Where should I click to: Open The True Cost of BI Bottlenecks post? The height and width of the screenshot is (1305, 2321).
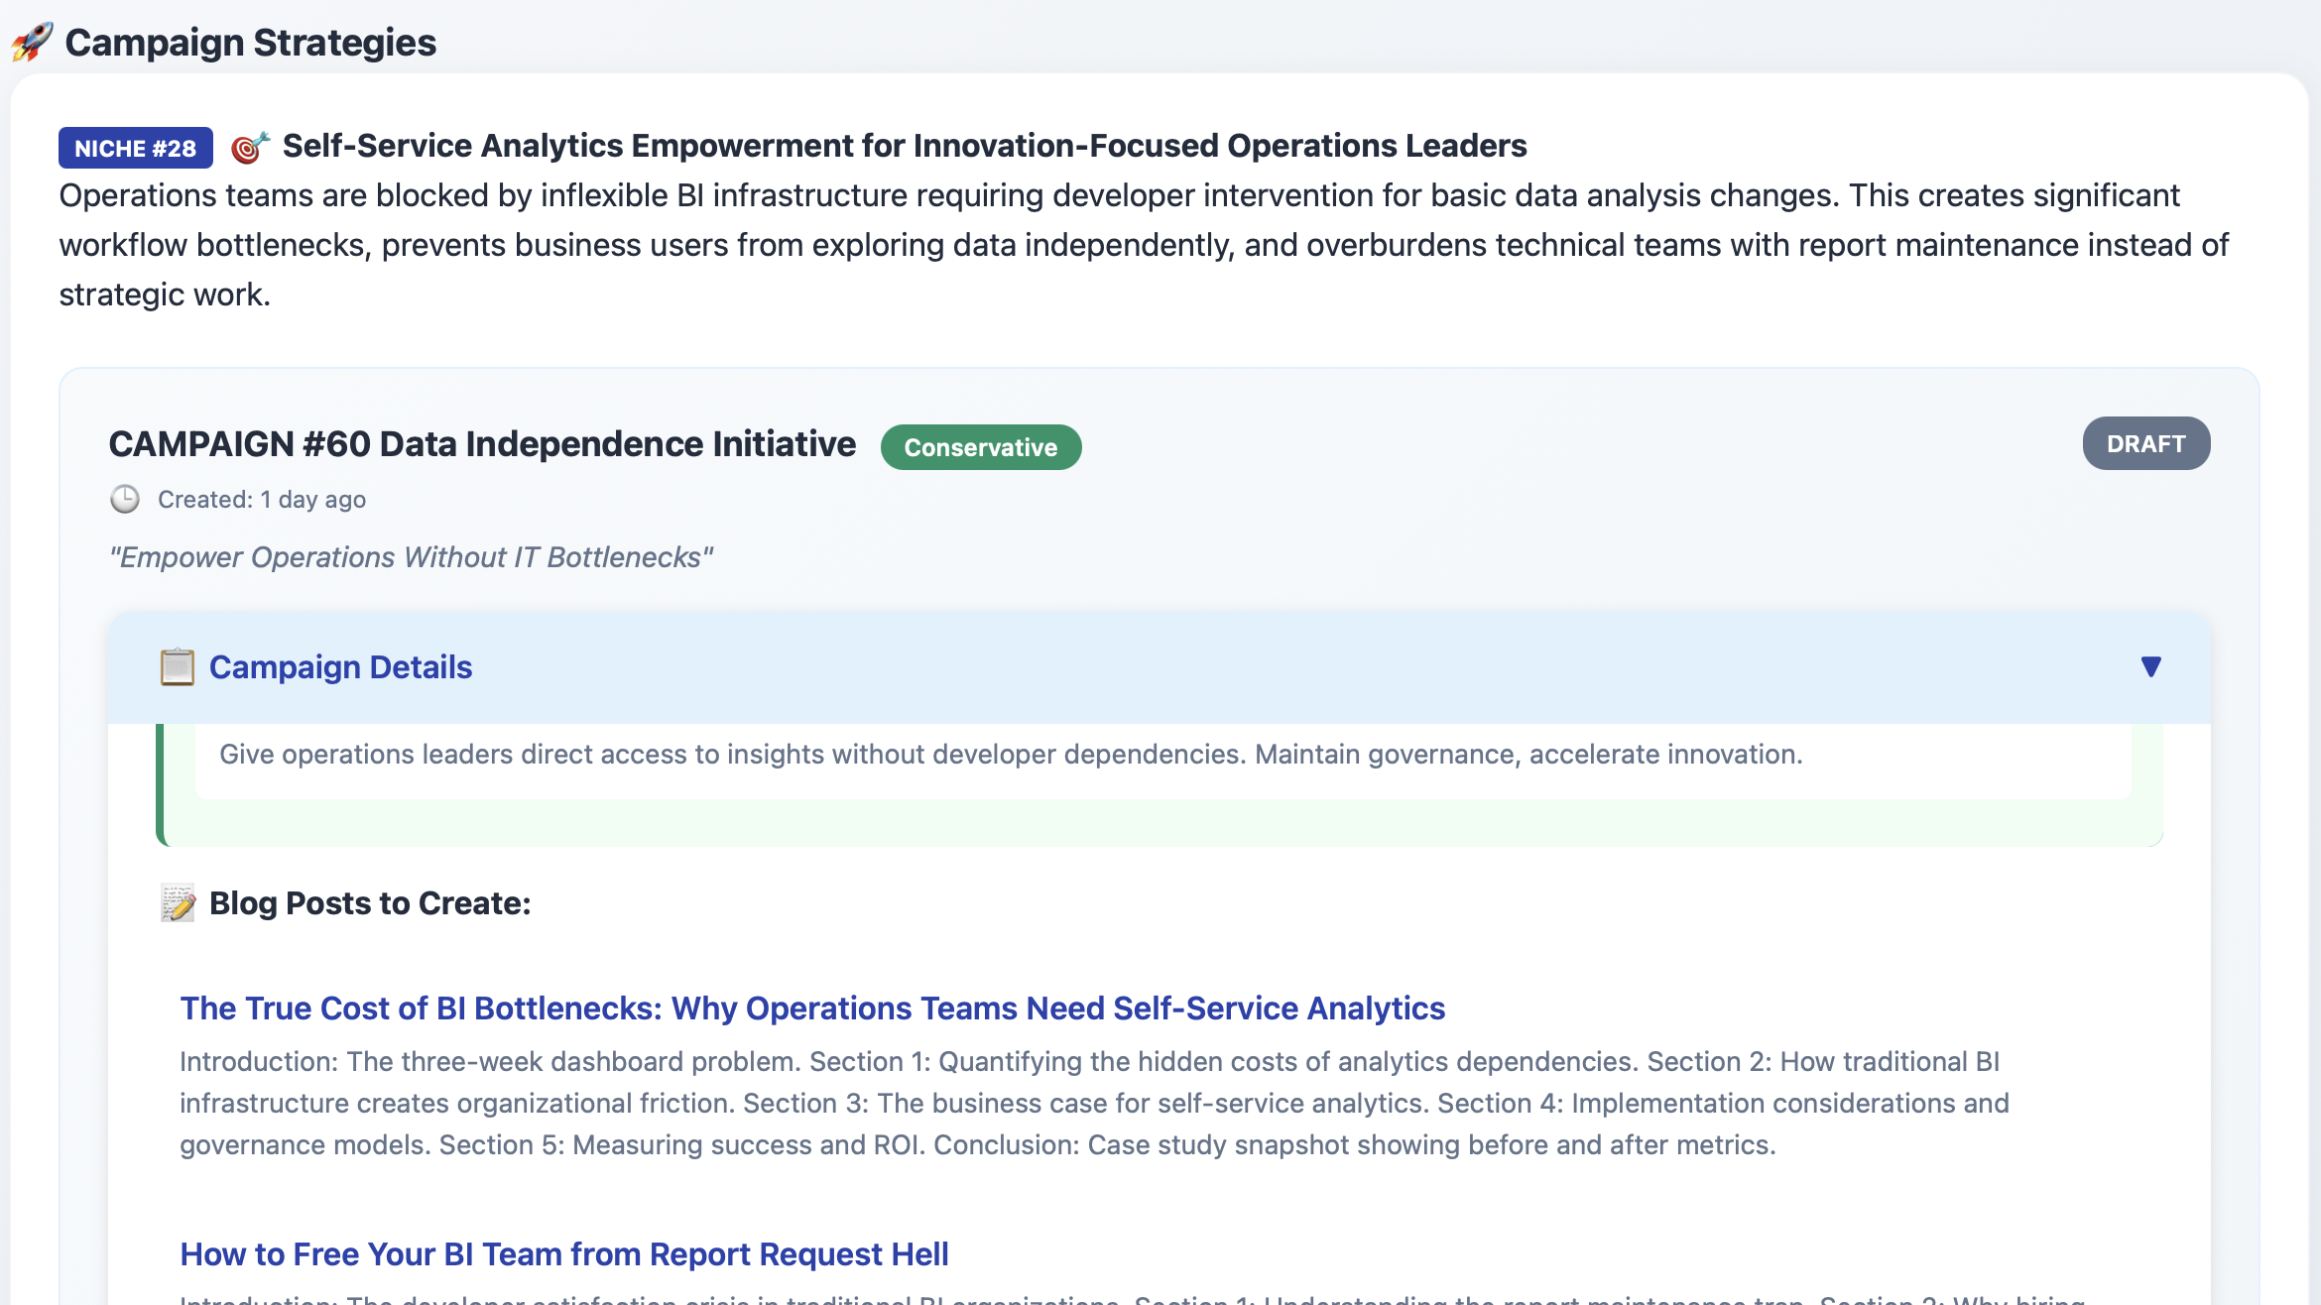click(812, 1008)
